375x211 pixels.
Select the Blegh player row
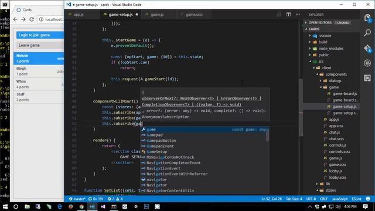point(39,72)
